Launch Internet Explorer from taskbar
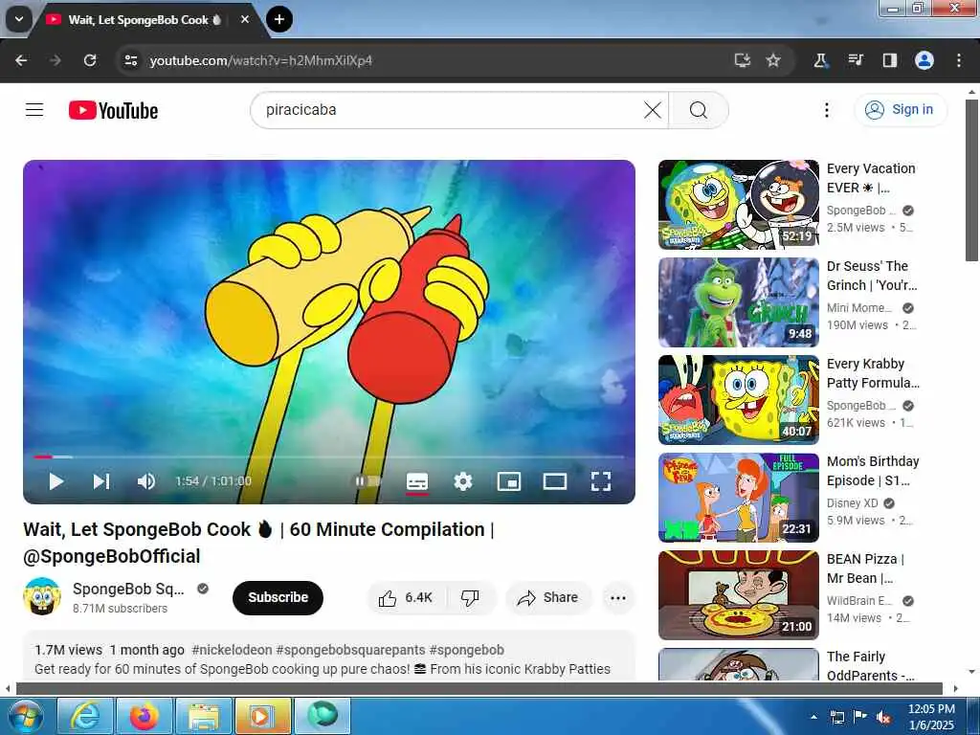980x735 pixels. tap(84, 716)
